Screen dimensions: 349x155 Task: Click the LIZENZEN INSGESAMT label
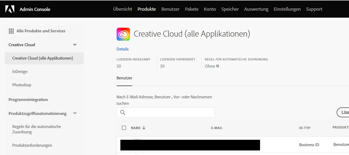click(134, 59)
